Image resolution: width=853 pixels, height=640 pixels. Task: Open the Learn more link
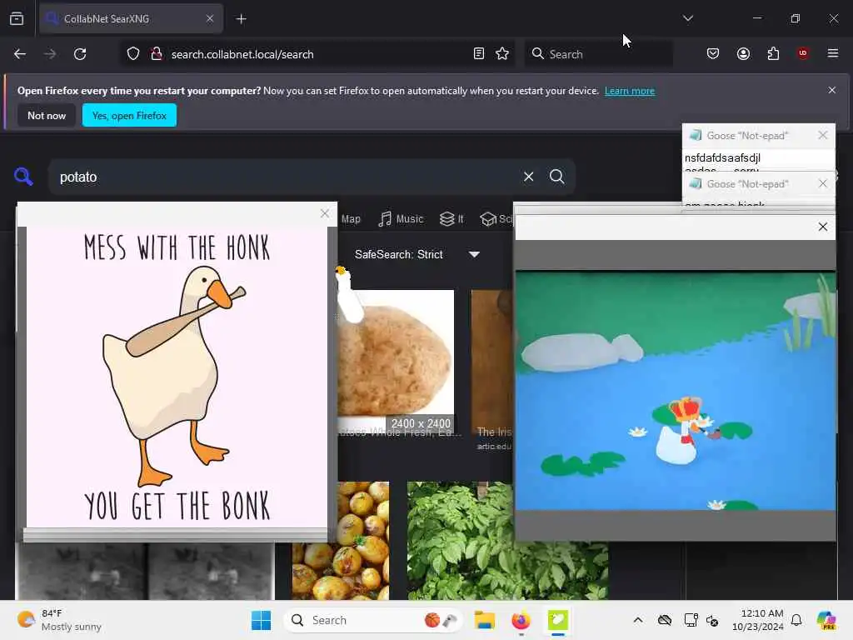pos(630,91)
